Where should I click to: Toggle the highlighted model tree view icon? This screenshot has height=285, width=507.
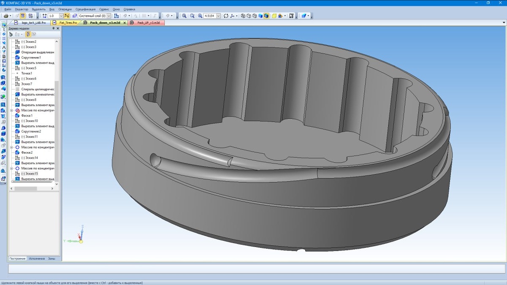coord(28,34)
